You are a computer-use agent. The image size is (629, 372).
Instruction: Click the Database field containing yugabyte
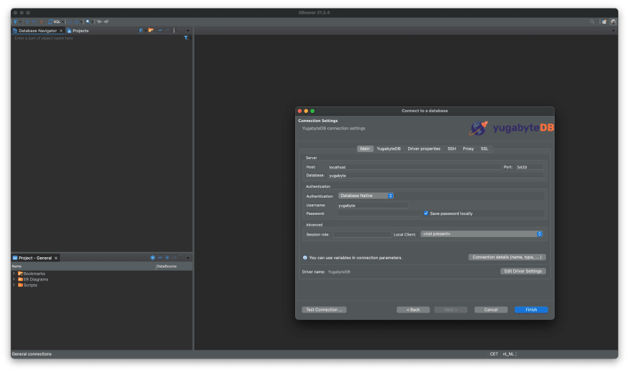435,176
